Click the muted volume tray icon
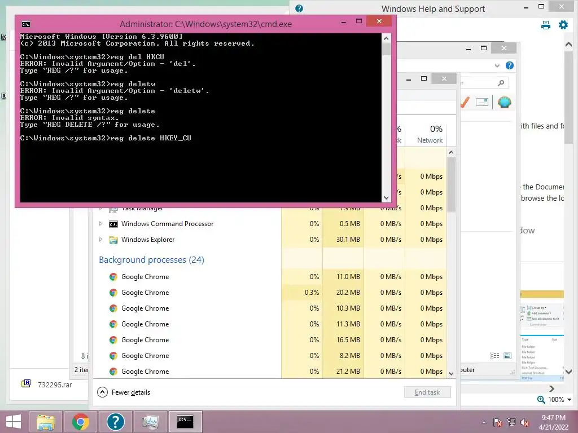This screenshot has width=578, height=433. (x=525, y=422)
